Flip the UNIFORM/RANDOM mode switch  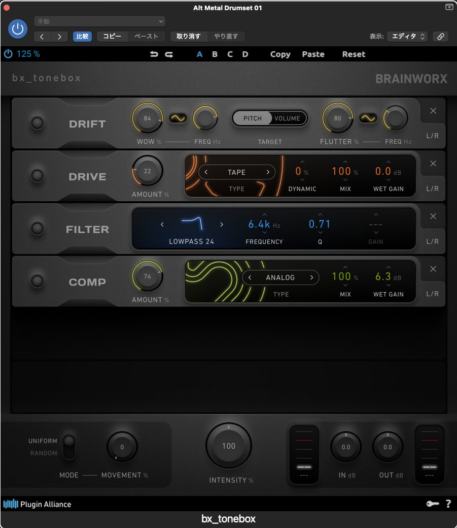pos(69,447)
